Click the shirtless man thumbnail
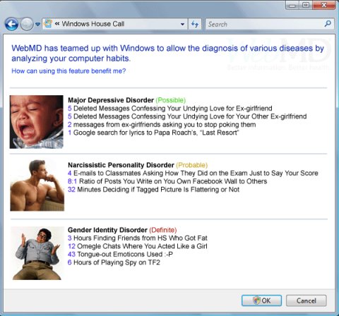This screenshot has height=316, width=339. click(37, 186)
